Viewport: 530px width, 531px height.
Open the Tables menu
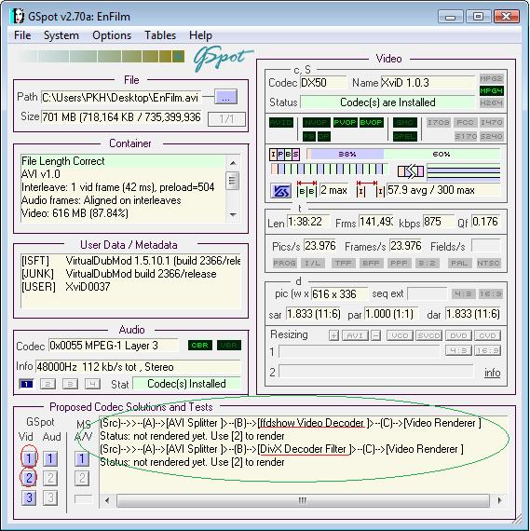point(160,35)
